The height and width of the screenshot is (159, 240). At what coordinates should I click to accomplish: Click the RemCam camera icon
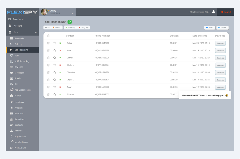(x=11, y=114)
